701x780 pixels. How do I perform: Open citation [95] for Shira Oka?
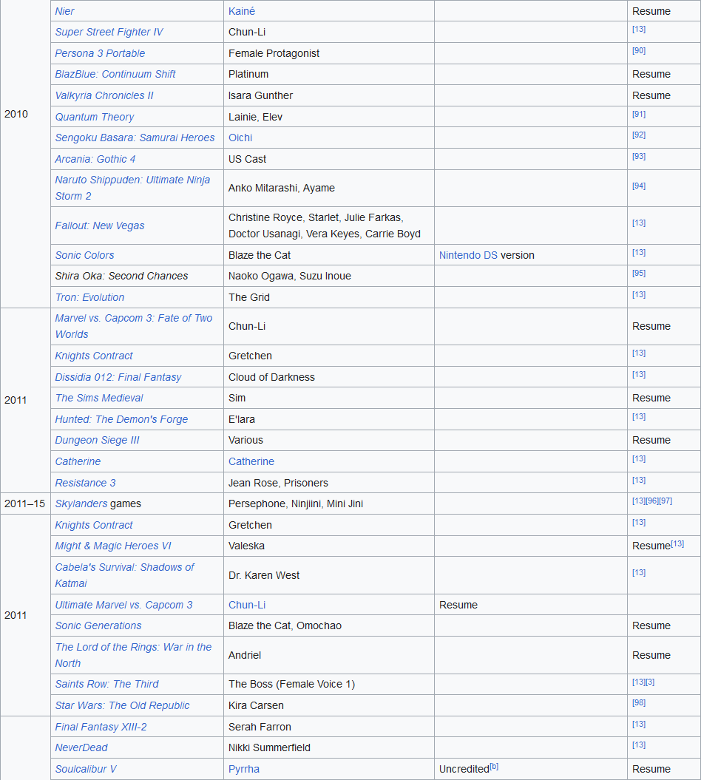pos(639,274)
